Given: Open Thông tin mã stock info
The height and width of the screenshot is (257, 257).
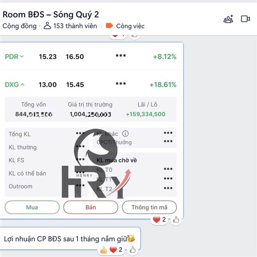Looking at the screenshot, I should pos(149,207).
